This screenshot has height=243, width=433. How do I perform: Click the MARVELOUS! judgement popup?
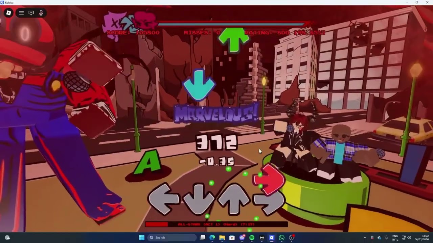pos(216,113)
